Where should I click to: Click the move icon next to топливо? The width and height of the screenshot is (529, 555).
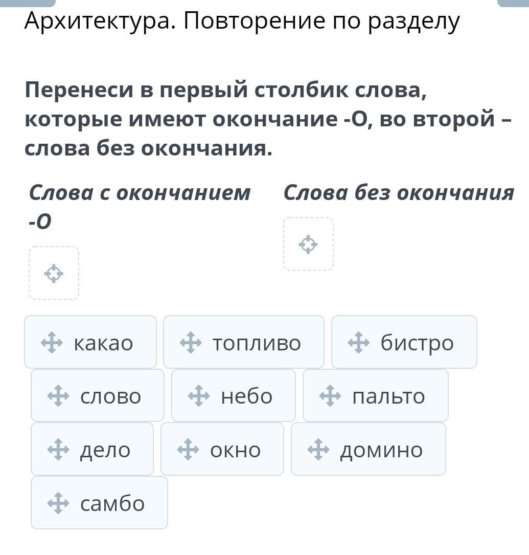[x=191, y=342]
